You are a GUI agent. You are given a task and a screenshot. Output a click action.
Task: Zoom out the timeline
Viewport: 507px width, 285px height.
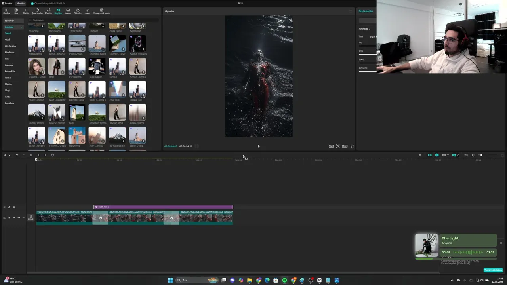[474, 155]
